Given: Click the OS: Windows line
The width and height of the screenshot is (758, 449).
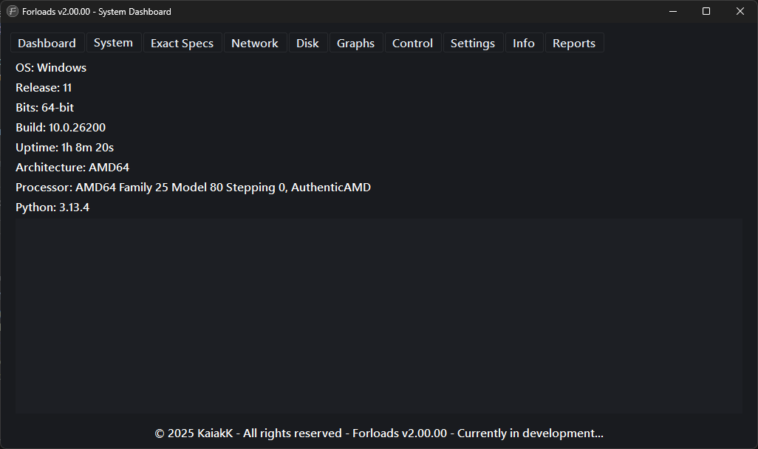Looking at the screenshot, I should click(x=50, y=67).
